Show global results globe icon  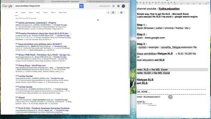(x=113, y=13)
